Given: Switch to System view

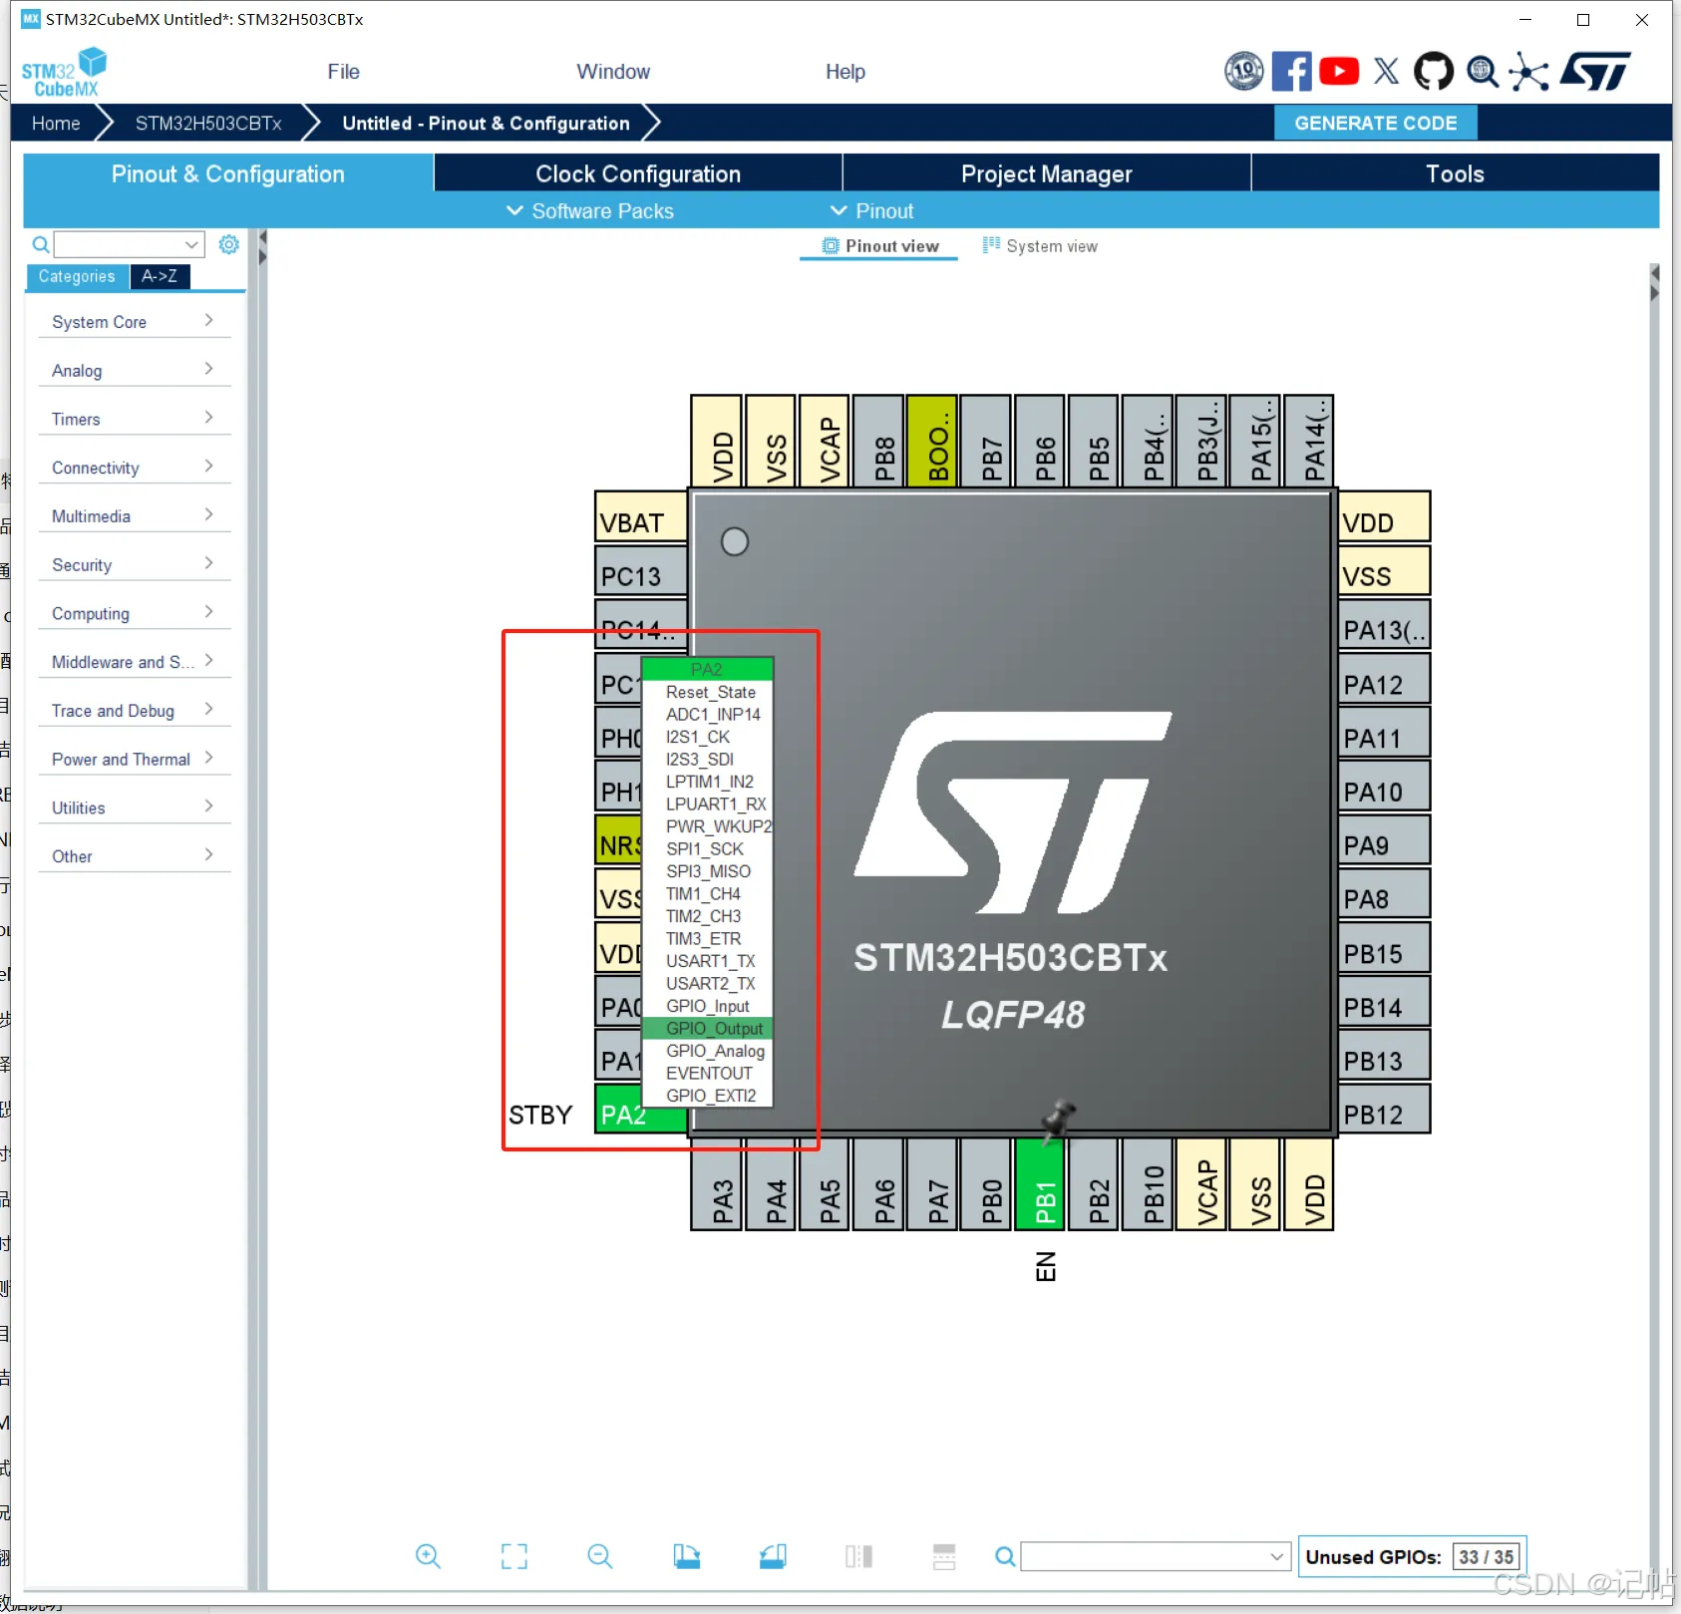Looking at the screenshot, I should tap(1040, 246).
